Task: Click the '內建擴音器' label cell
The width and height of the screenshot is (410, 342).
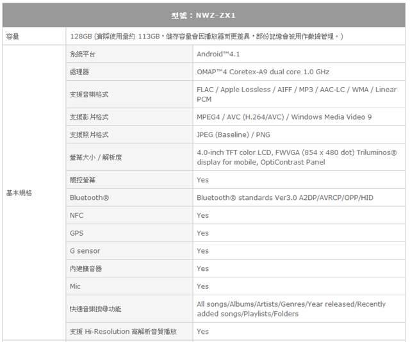Action: click(x=129, y=269)
